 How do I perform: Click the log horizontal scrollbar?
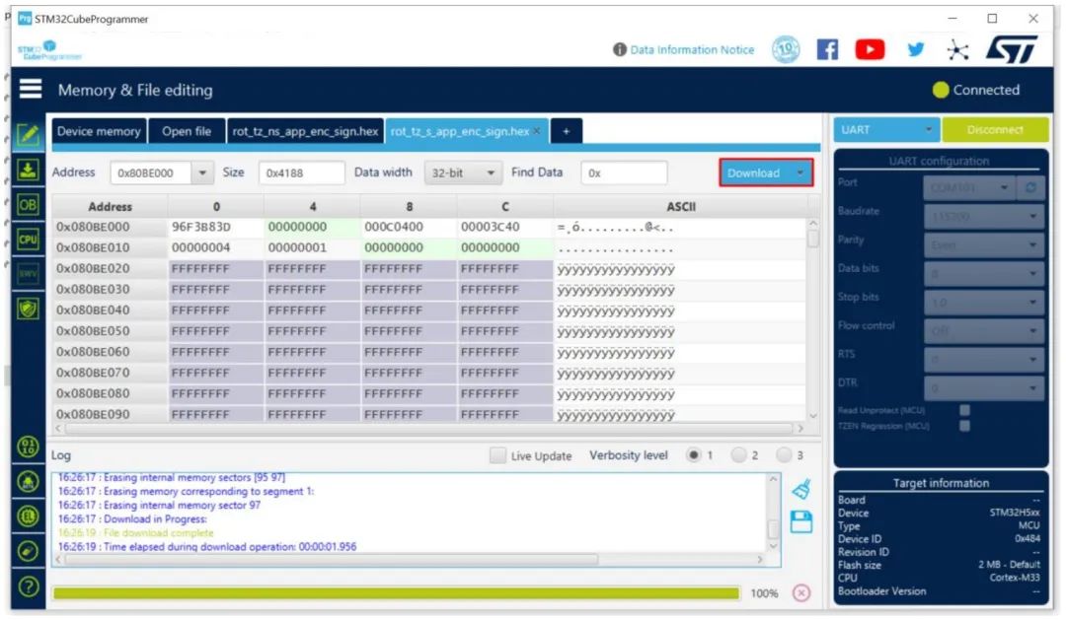[x=410, y=559]
